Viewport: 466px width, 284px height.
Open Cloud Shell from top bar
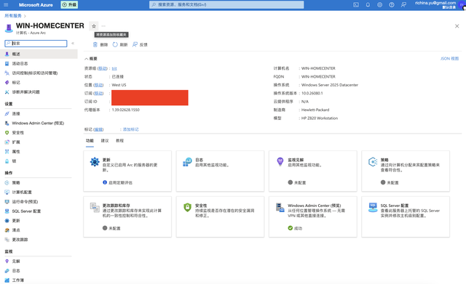(x=356, y=5)
